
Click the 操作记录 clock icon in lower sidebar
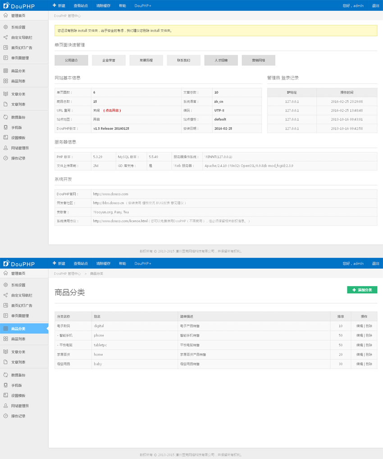tap(5, 416)
